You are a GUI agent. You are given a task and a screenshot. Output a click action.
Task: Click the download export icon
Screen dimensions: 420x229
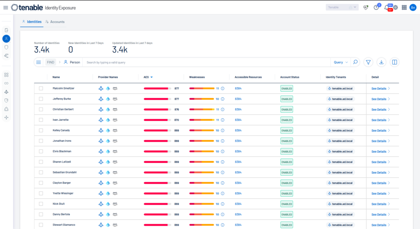point(381,62)
